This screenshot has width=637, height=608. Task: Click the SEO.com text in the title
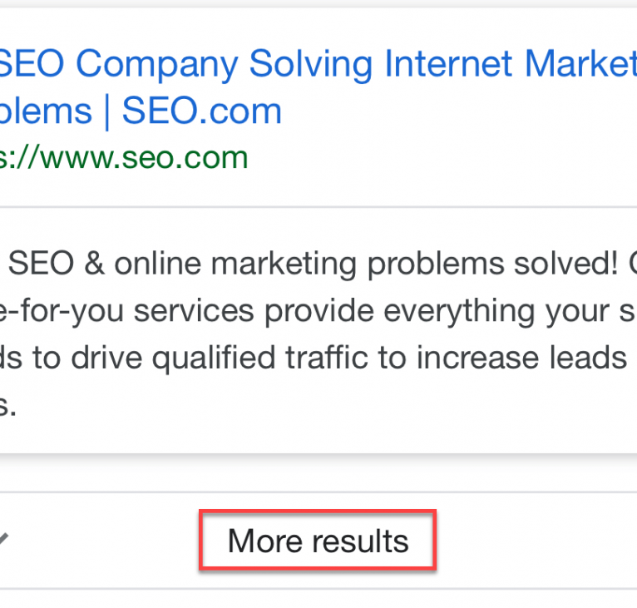[202, 111]
